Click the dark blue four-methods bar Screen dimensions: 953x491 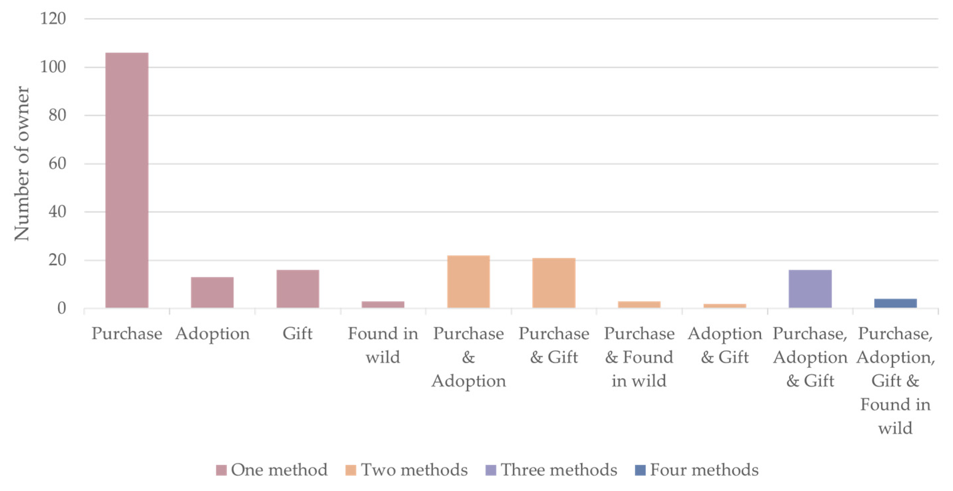pos(895,303)
